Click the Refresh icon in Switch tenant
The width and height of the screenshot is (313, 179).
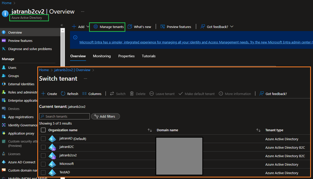[63, 94]
